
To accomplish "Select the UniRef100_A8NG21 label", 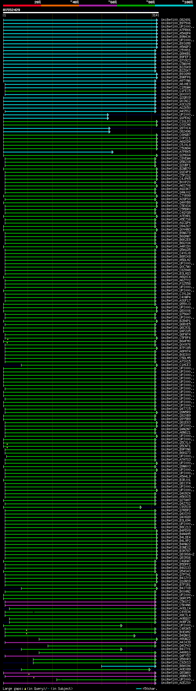I will 176,433.
